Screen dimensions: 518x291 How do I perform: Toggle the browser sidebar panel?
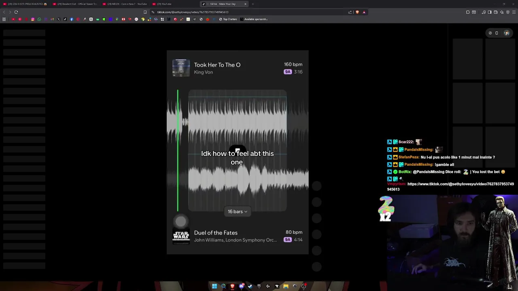click(x=490, y=12)
